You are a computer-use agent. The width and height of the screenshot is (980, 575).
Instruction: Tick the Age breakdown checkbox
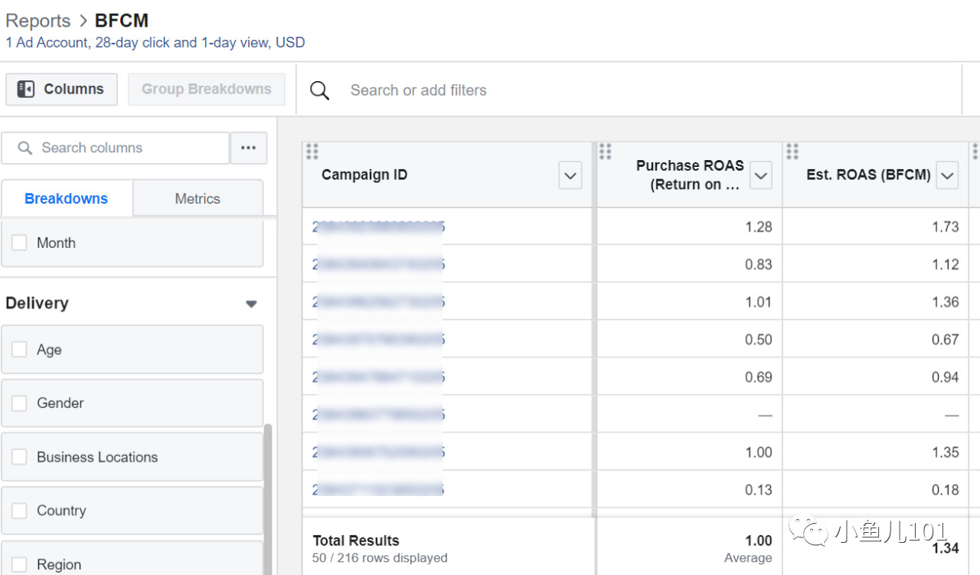tap(19, 350)
